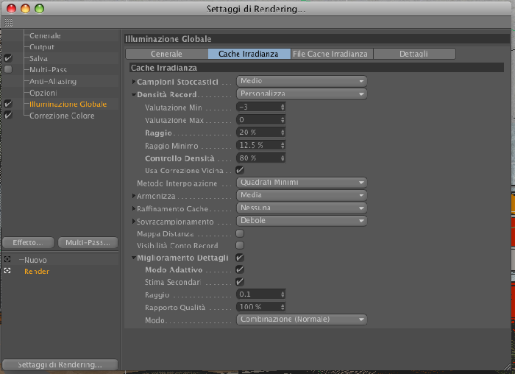
Task: Collapse the Miglioramento Dettagli section
Action: (134, 258)
